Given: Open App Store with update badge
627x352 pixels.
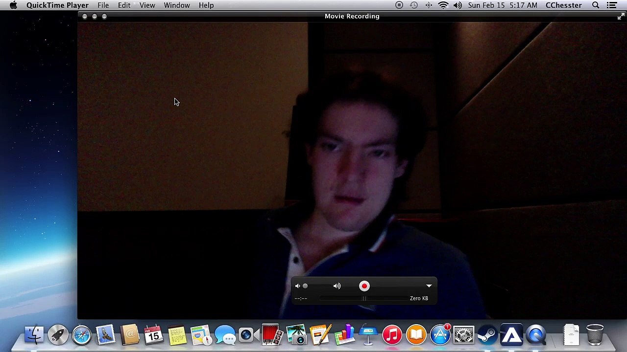Looking at the screenshot, I should (x=440, y=335).
